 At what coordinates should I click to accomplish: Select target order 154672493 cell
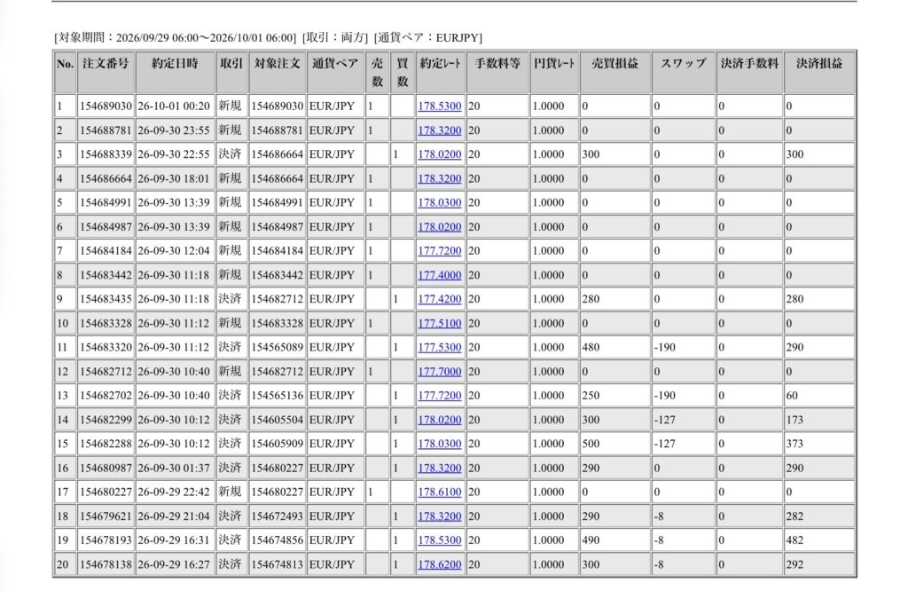pos(278,516)
